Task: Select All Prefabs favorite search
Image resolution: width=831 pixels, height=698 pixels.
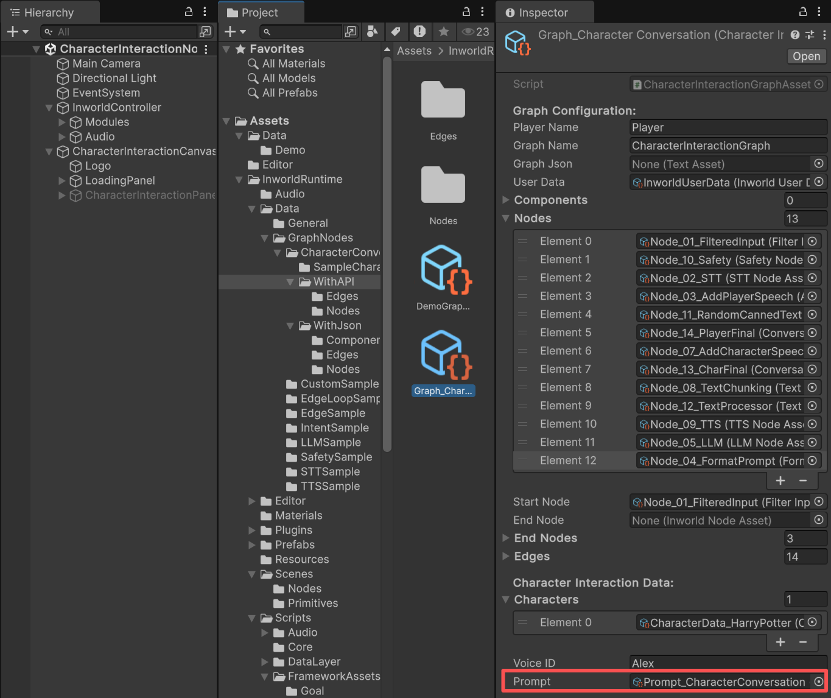Action: click(290, 93)
